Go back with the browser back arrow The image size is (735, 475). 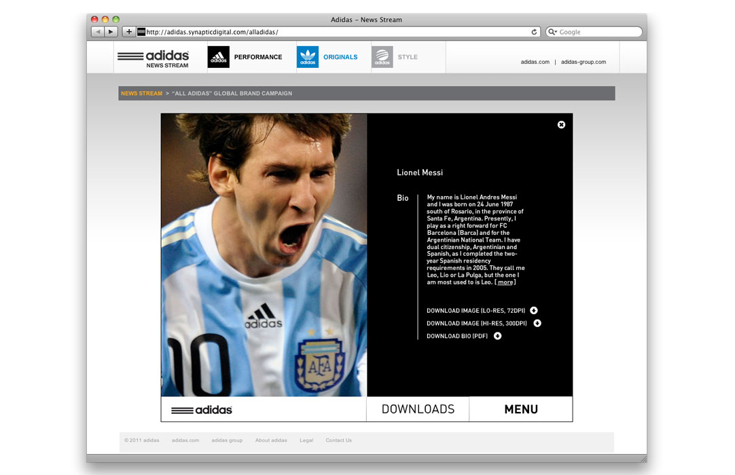tap(98, 32)
